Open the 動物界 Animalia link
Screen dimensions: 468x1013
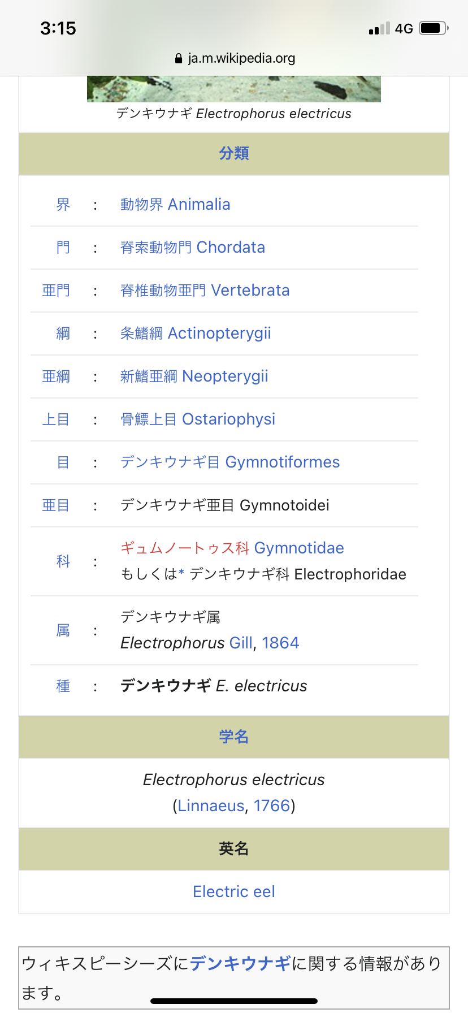pos(175,205)
